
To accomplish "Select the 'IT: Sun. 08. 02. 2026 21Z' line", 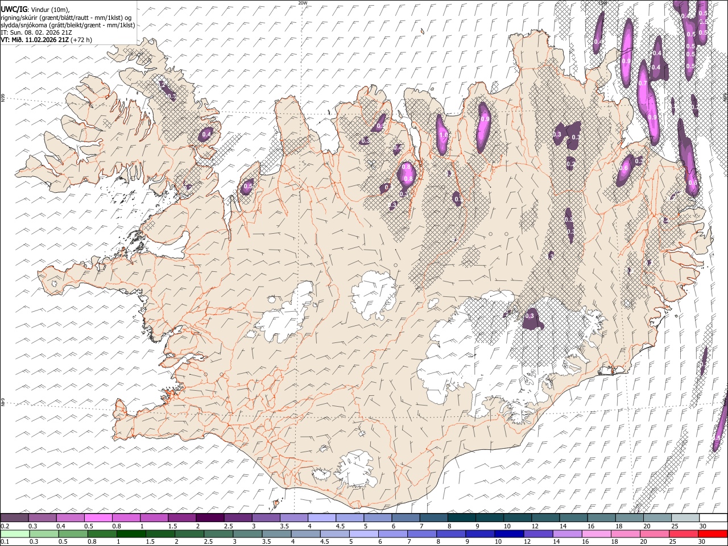I will tap(36, 32).
